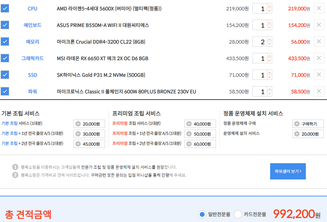327x222 pixels.
Task: Open the SSD category link
Action: click(x=33, y=75)
